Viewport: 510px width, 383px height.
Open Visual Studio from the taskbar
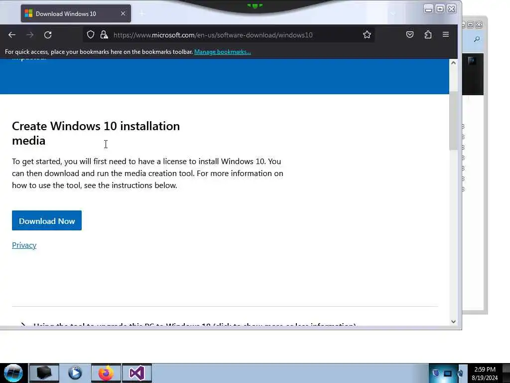click(137, 373)
